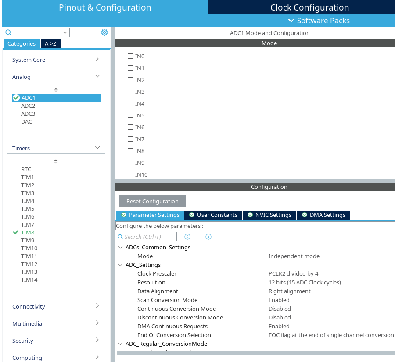Click the sort arrows above the Analog list
395x362 pixels.
[x=56, y=90]
